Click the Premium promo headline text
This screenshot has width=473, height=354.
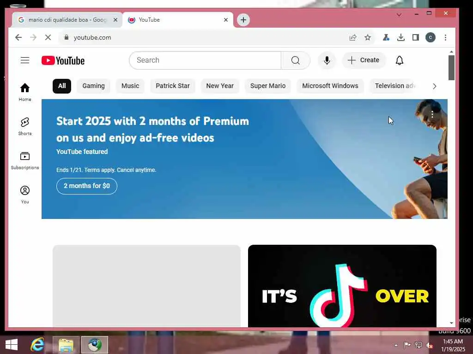[152, 130]
